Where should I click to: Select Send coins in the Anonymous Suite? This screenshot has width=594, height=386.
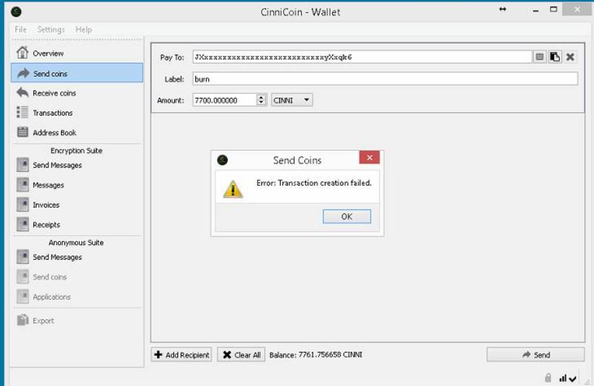77,277
